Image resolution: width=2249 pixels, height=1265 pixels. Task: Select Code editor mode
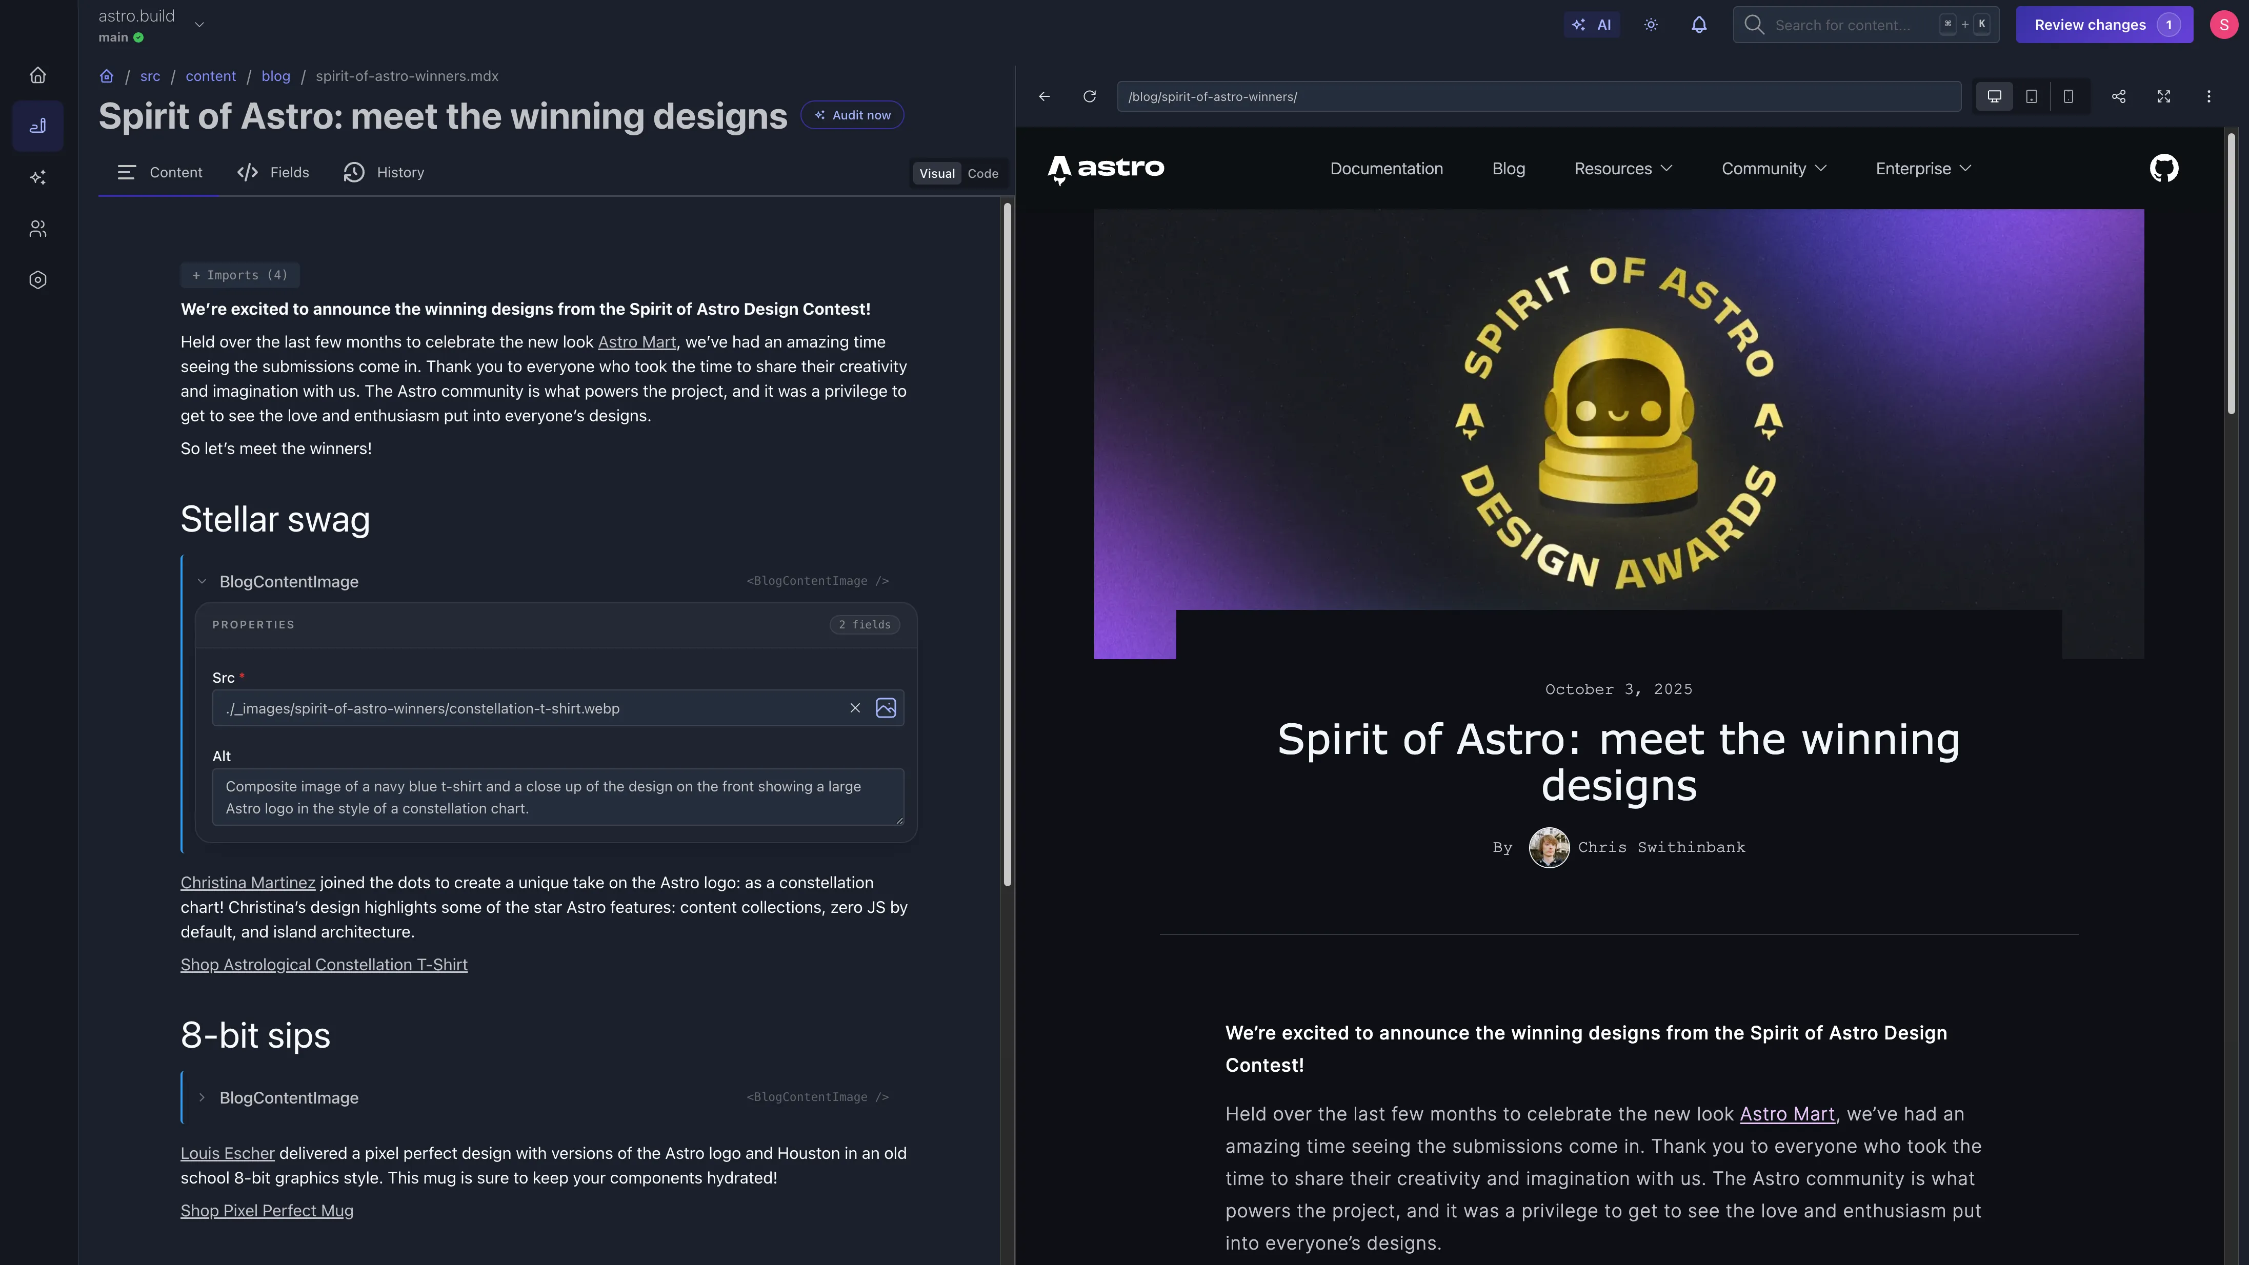(983, 174)
